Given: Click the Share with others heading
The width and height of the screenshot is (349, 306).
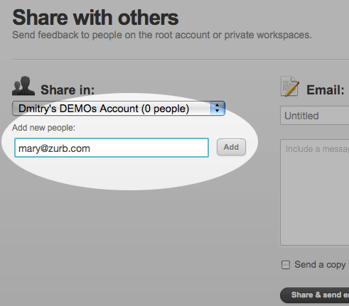Looking at the screenshot, I should click(x=95, y=18).
